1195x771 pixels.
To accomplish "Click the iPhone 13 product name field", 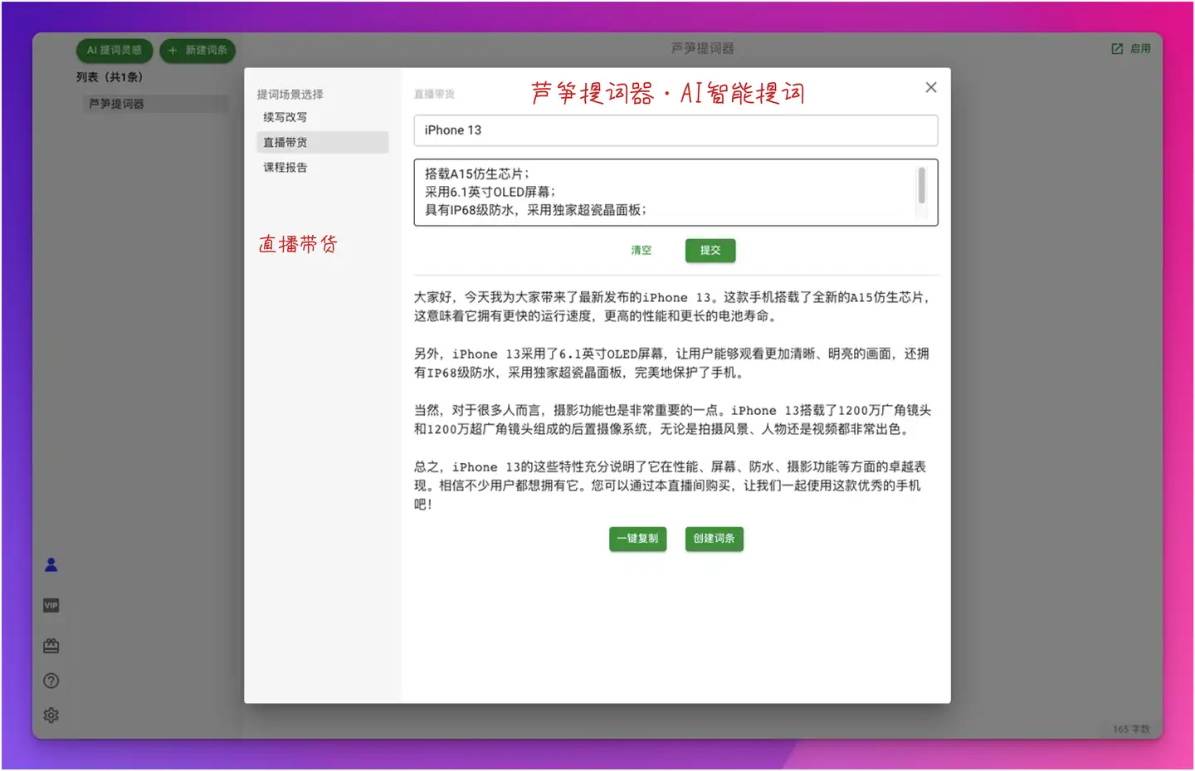I will (x=676, y=130).
